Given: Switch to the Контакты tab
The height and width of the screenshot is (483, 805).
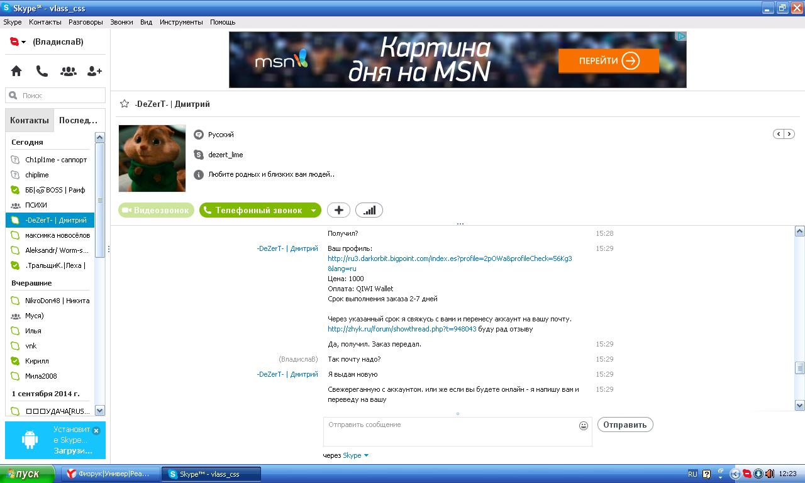Looking at the screenshot, I should (x=30, y=120).
